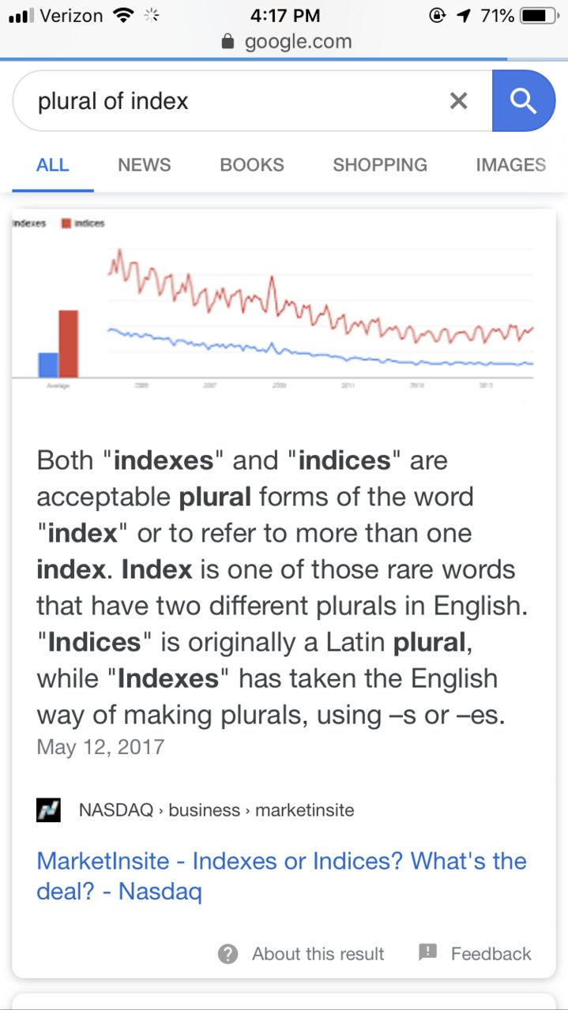Tap the Wi-Fi status icon
The height and width of the screenshot is (1010, 568).
coord(123,15)
